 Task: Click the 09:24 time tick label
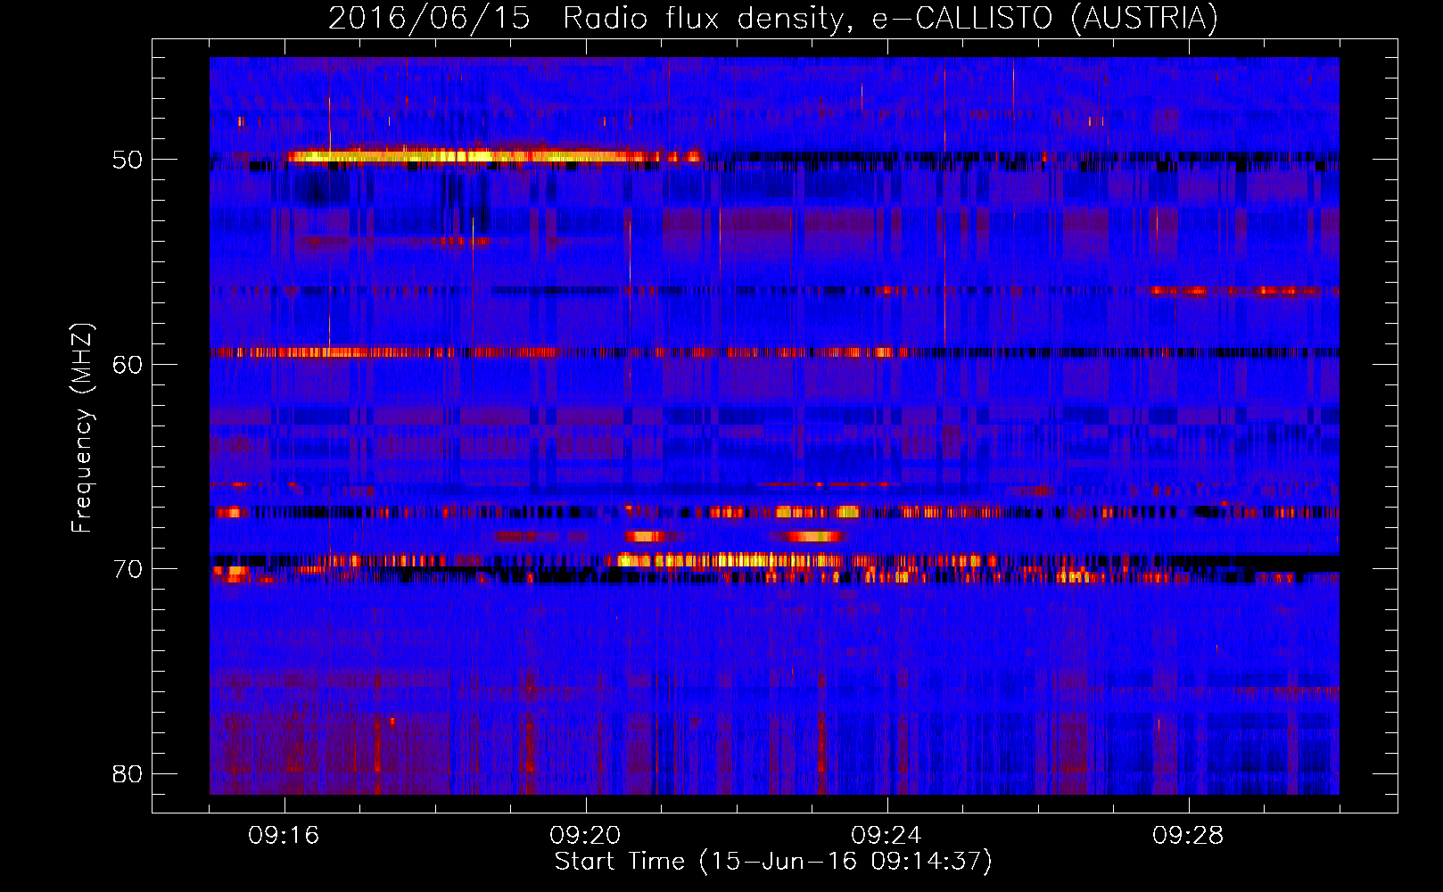tap(887, 836)
